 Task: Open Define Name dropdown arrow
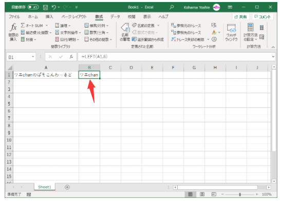pos(158,26)
